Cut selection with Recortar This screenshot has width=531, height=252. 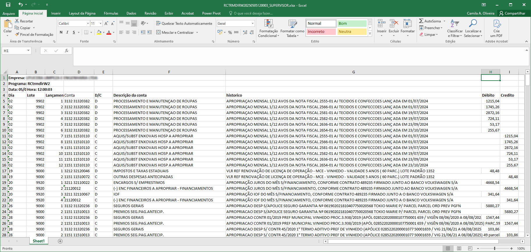point(24,21)
